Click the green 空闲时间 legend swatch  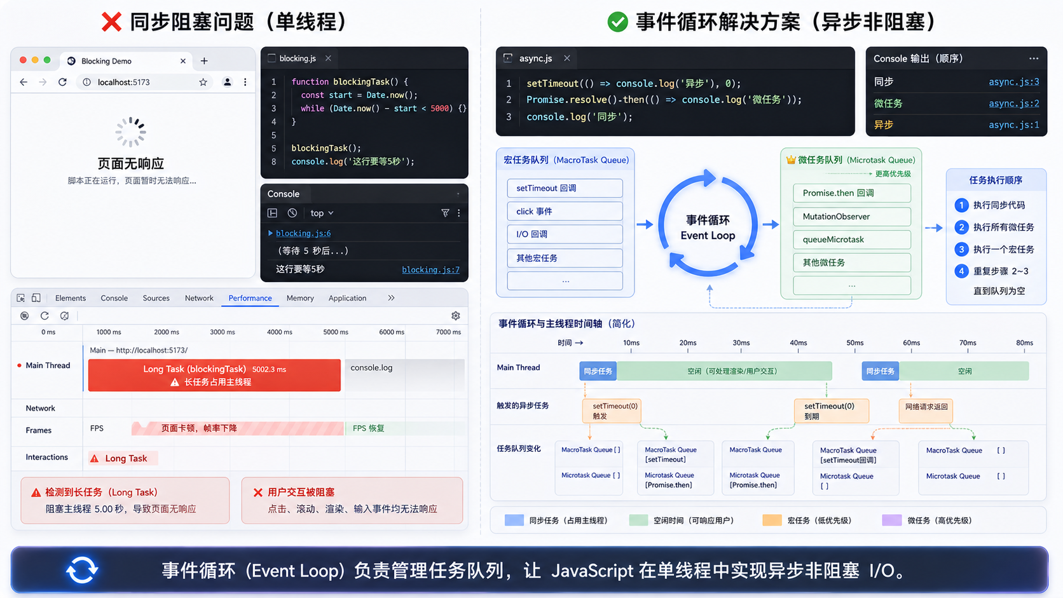tap(638, 520)
